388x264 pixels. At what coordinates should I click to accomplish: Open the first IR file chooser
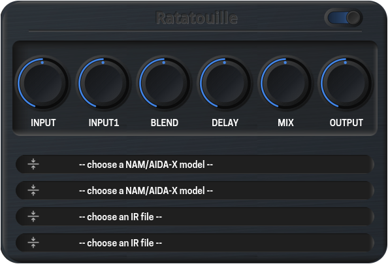[x=195, y=216]
